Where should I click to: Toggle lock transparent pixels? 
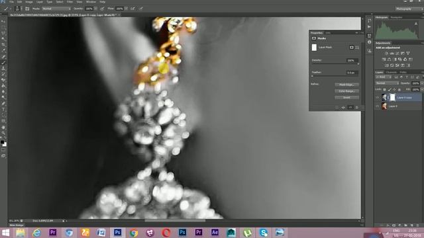click(384, 90)
